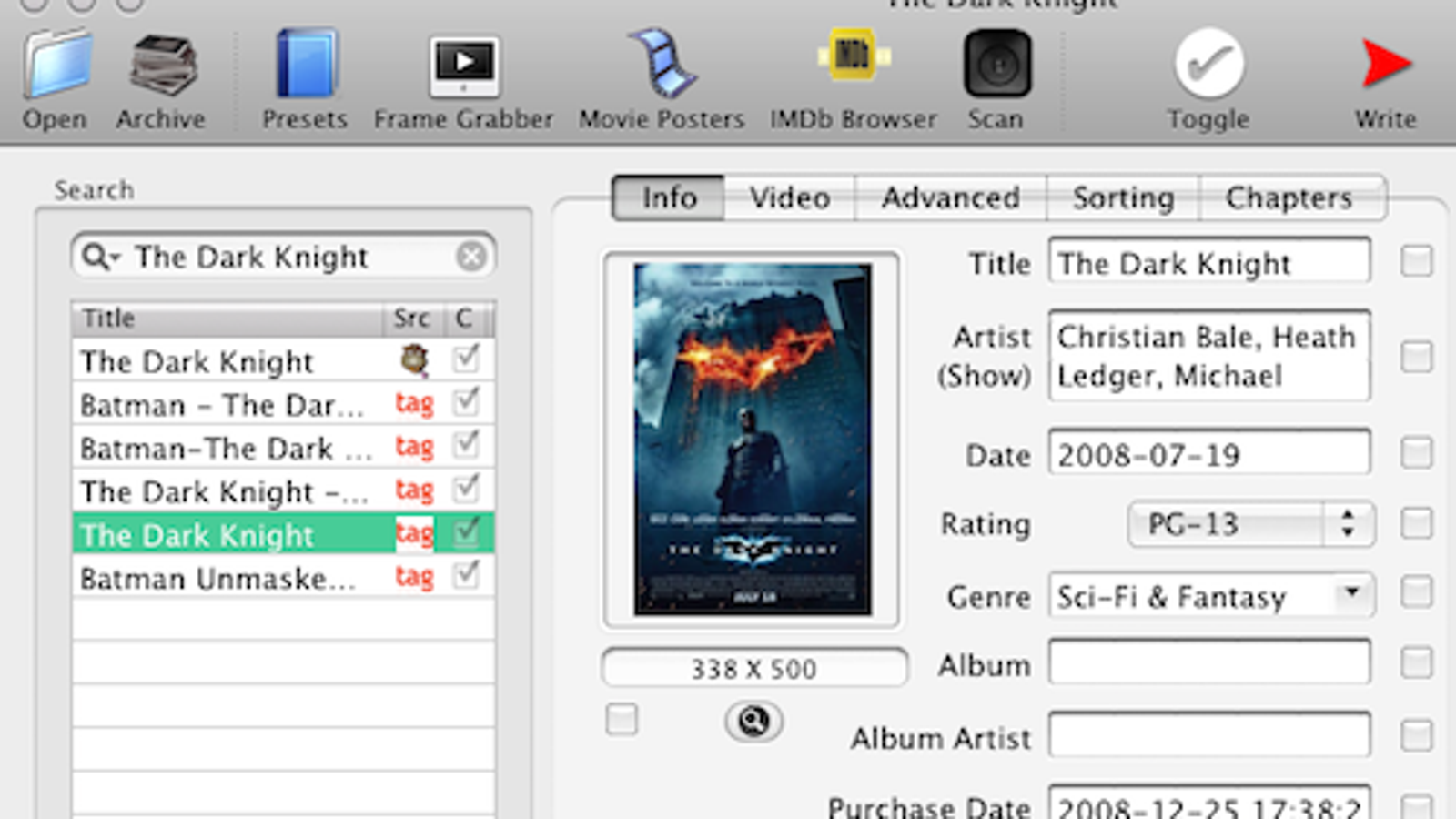This screenshot has width=1456, height=819.
Task: Toggle C checkbox for Batman - The Dar... row
Action: [466, 401]
